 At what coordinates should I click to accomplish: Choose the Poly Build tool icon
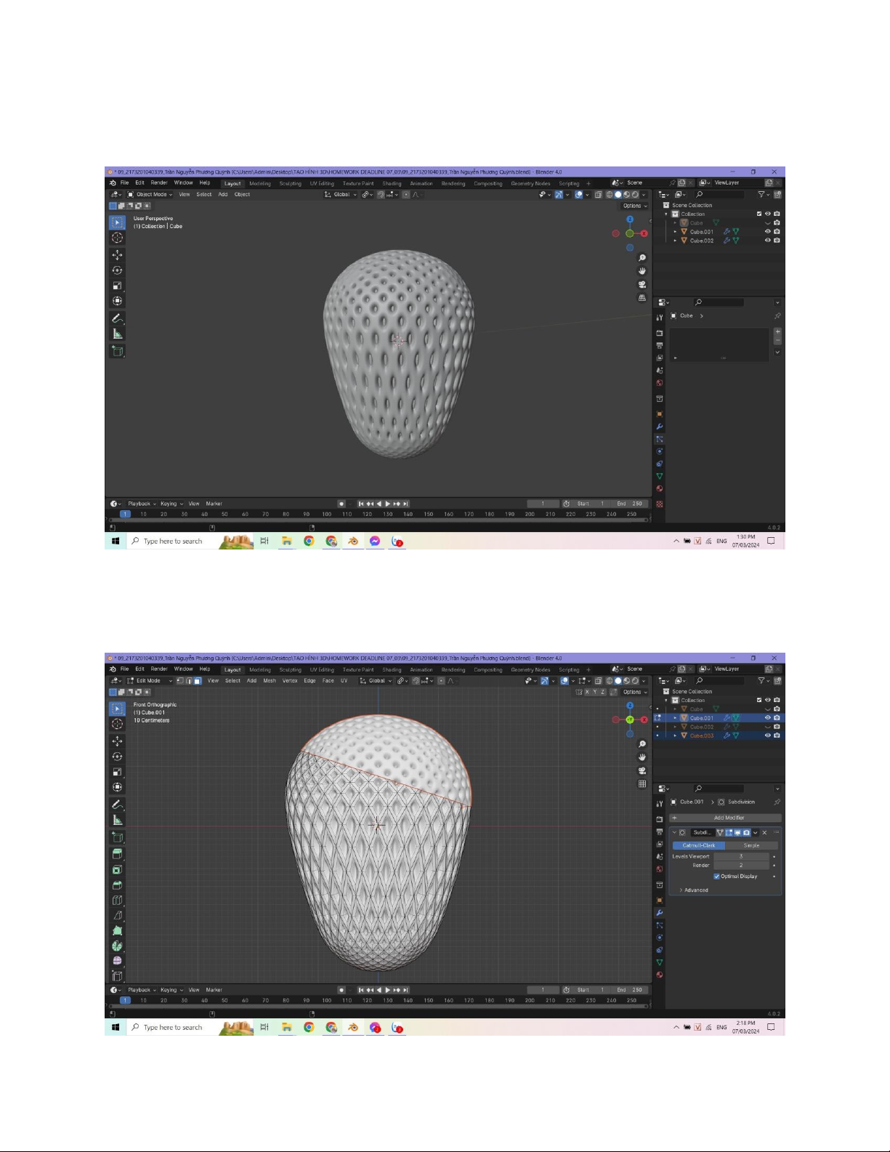(117, 930)
